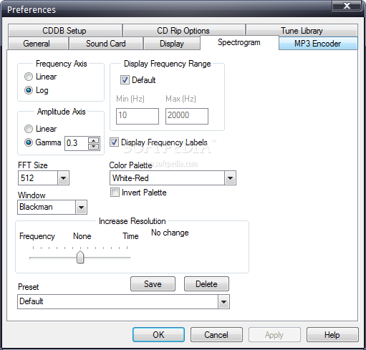Expand the Preset dropdown arrow
The width and height of the screenshot is (366, 350).
[x=223, y=302]
